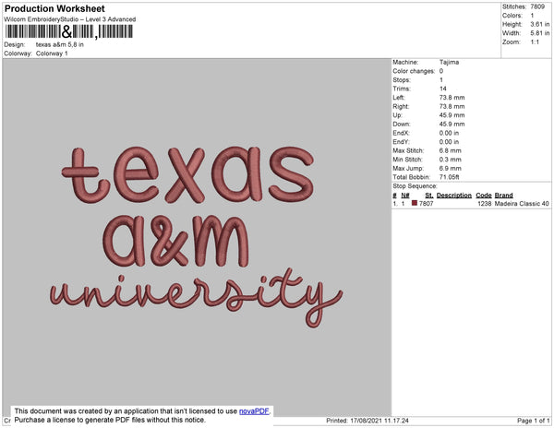Click the maroon thread color swatch
This screenshot has height=428, width=554.
(415, 203)
